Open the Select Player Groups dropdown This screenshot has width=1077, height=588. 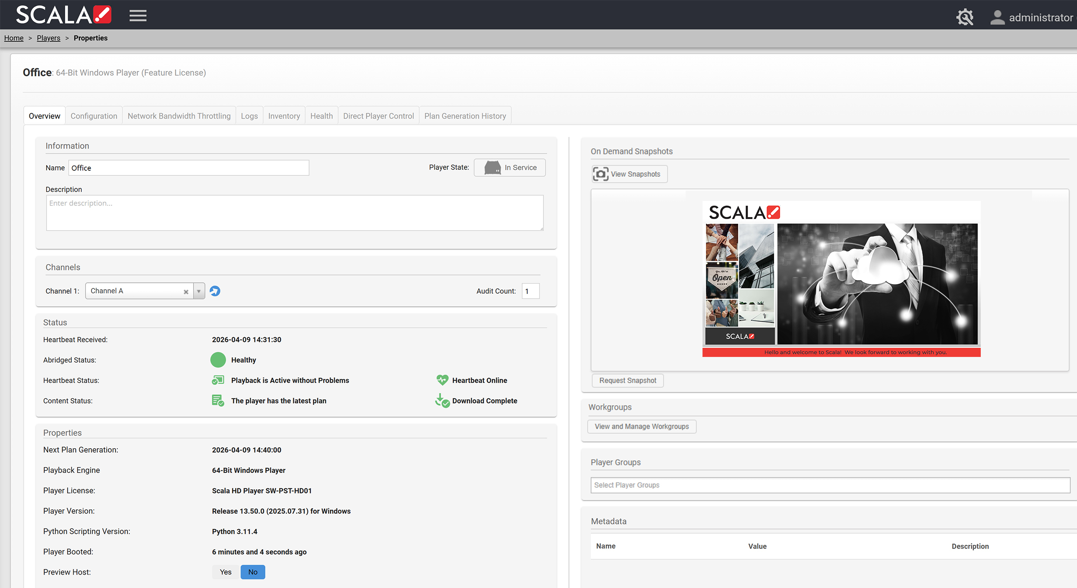pyautogui.click(x=830, y=485)
